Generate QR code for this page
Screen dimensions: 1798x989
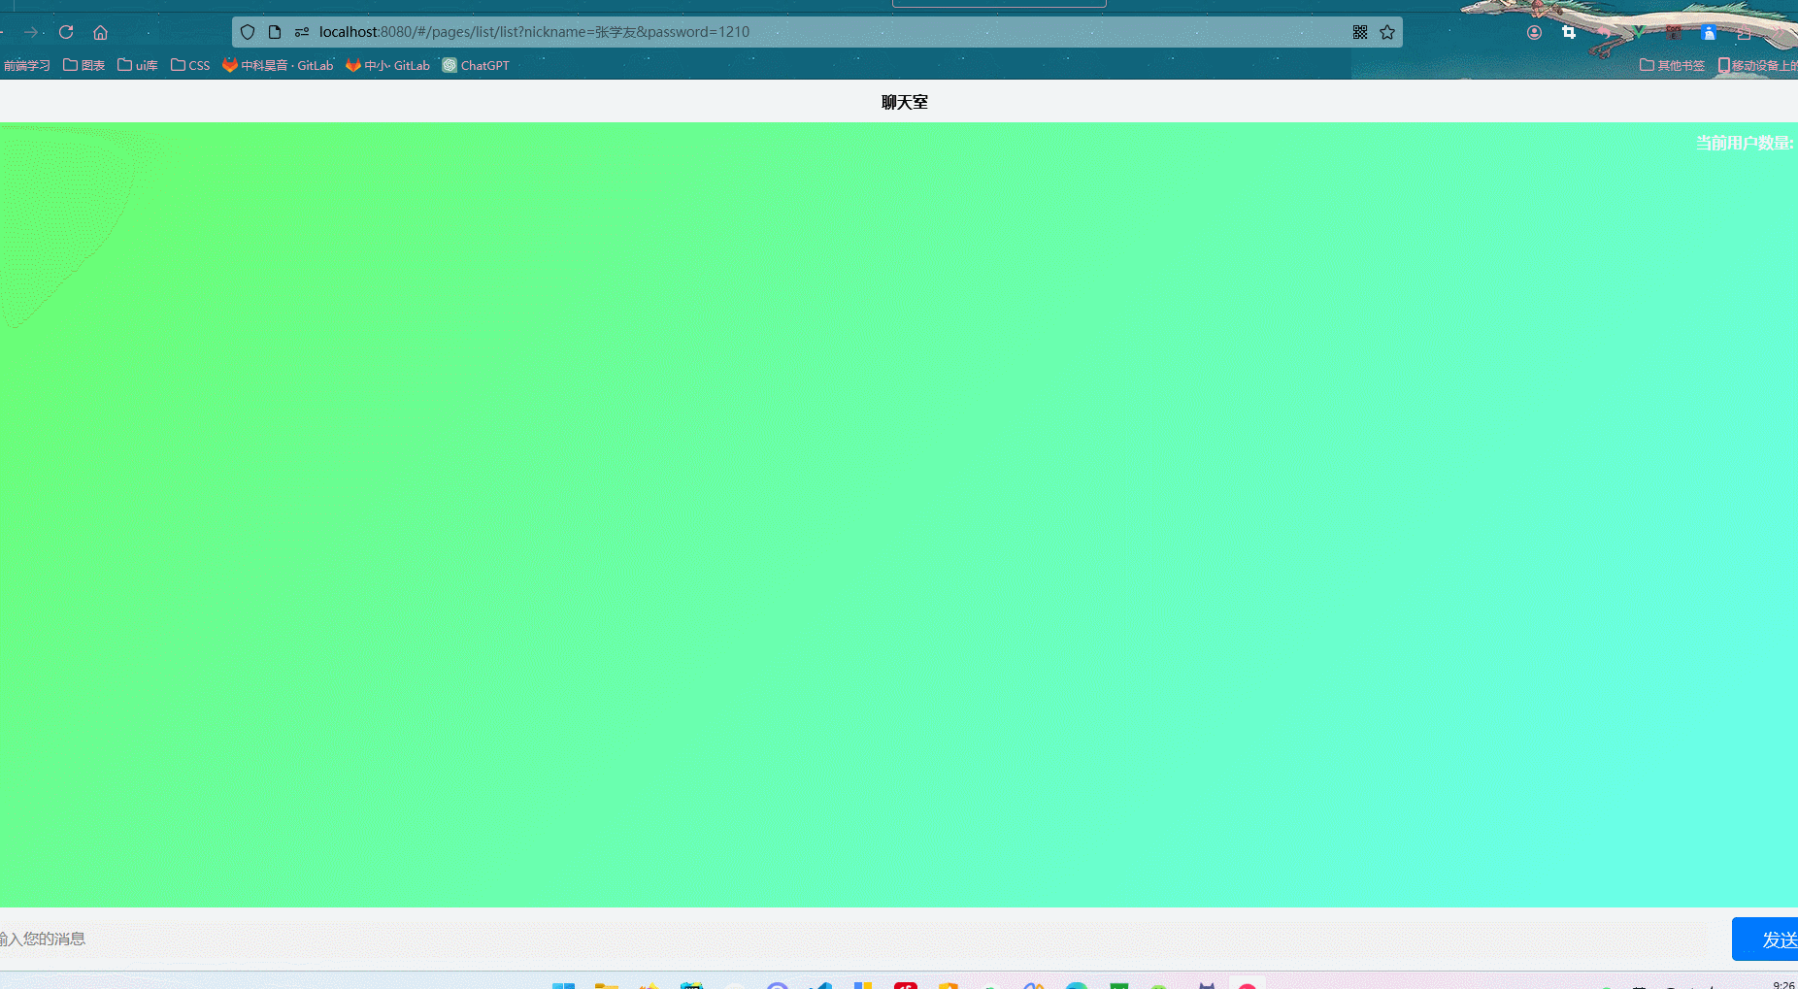click(1360, 32)
